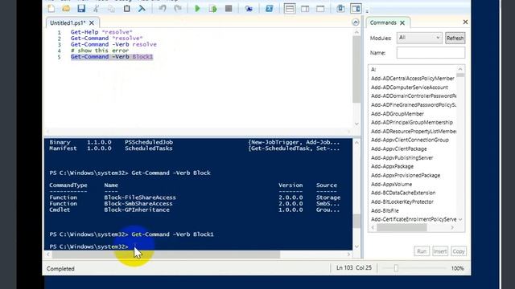Select Add-AppxVolume command
The height and width of the screenshot is (289, 515).
click(391, 184)
